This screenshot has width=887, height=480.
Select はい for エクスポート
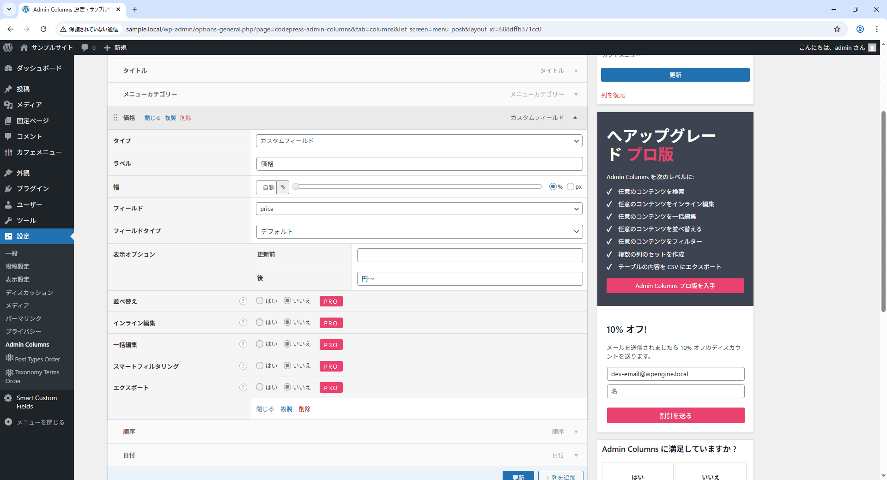(x=260, y=387)
